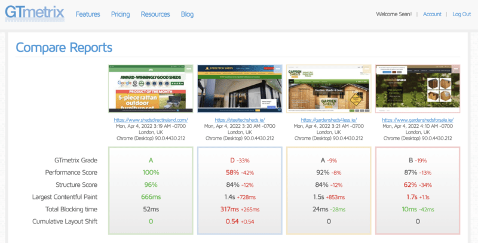Open the steeltechsheds.ie report link
Screen dimensions: 478x243
240,120
